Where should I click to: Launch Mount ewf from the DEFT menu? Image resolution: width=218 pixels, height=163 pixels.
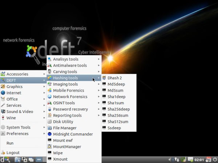coord(74,140)
